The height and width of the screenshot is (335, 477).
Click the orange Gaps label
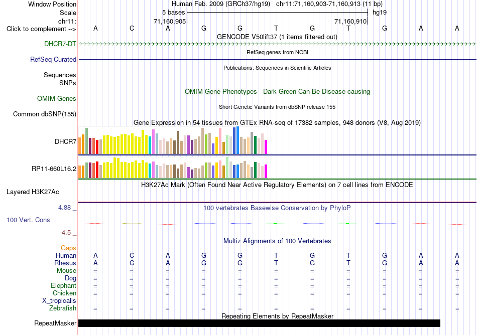coord(68,248)
